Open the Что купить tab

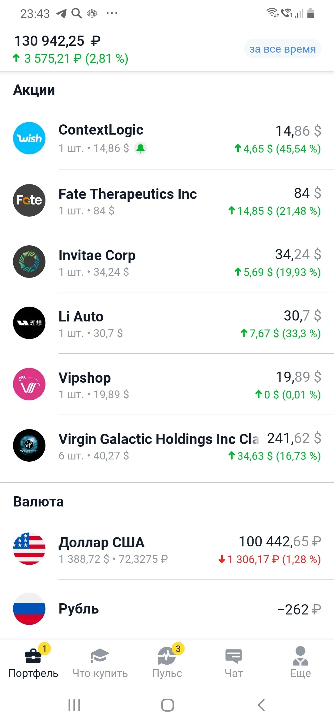coord(100,662)
